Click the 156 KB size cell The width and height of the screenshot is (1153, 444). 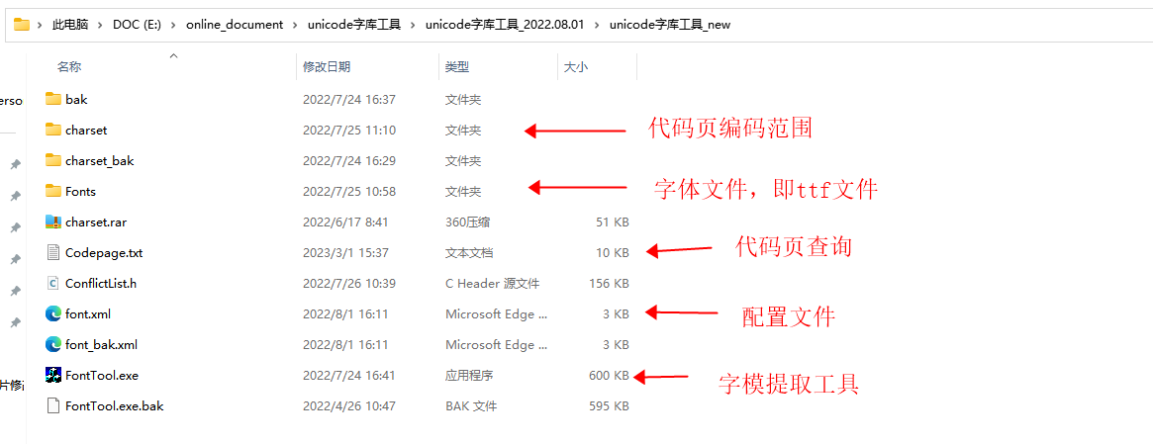pos(609,283)
